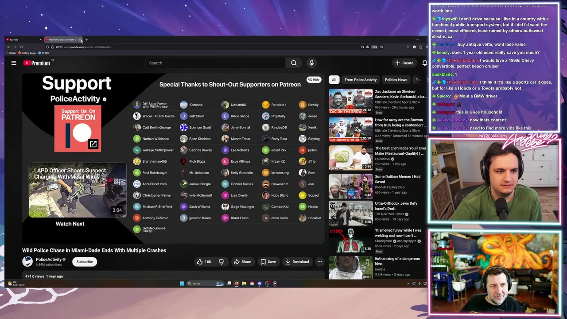The height and width of the screenshot is (319, 567).
Task: Open the Dailies bookmarks folder
Action: [x=11, y=53]
